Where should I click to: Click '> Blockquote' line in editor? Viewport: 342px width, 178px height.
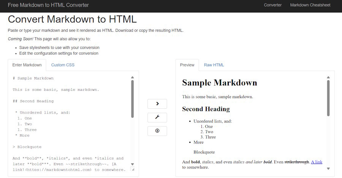(x=27, y=147)
